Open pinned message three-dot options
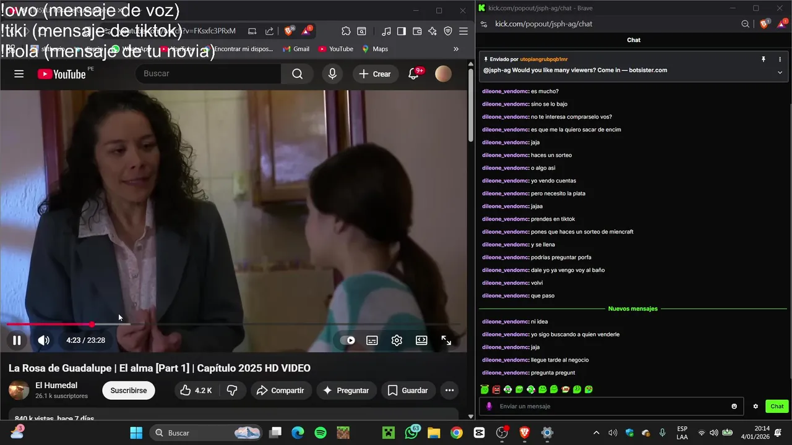Screen dimensions: 792x445 click(780, 59)
